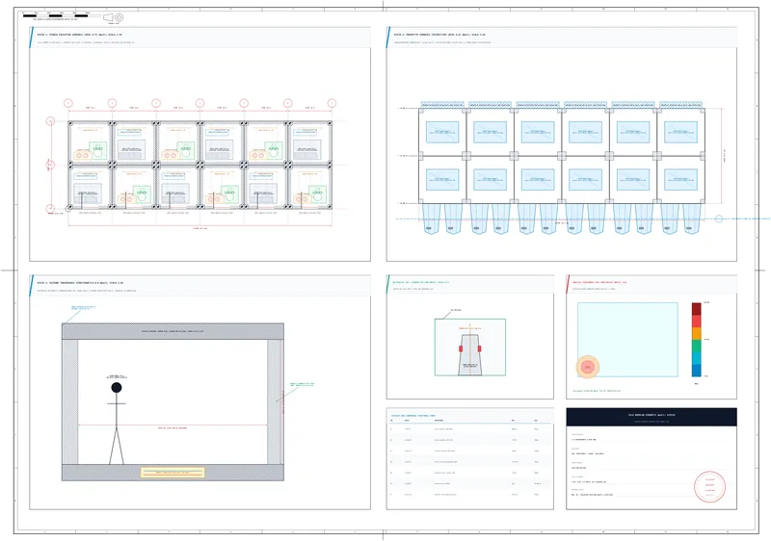Select the top-left blue panel in elevation view
Screen dimensions: 771x541
point(442,132)
